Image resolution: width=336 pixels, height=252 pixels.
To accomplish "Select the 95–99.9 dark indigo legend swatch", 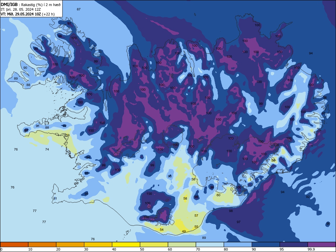I will 294,245.
